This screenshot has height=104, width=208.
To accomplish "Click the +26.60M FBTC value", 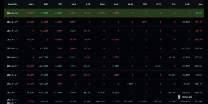I will coord(58,13).
